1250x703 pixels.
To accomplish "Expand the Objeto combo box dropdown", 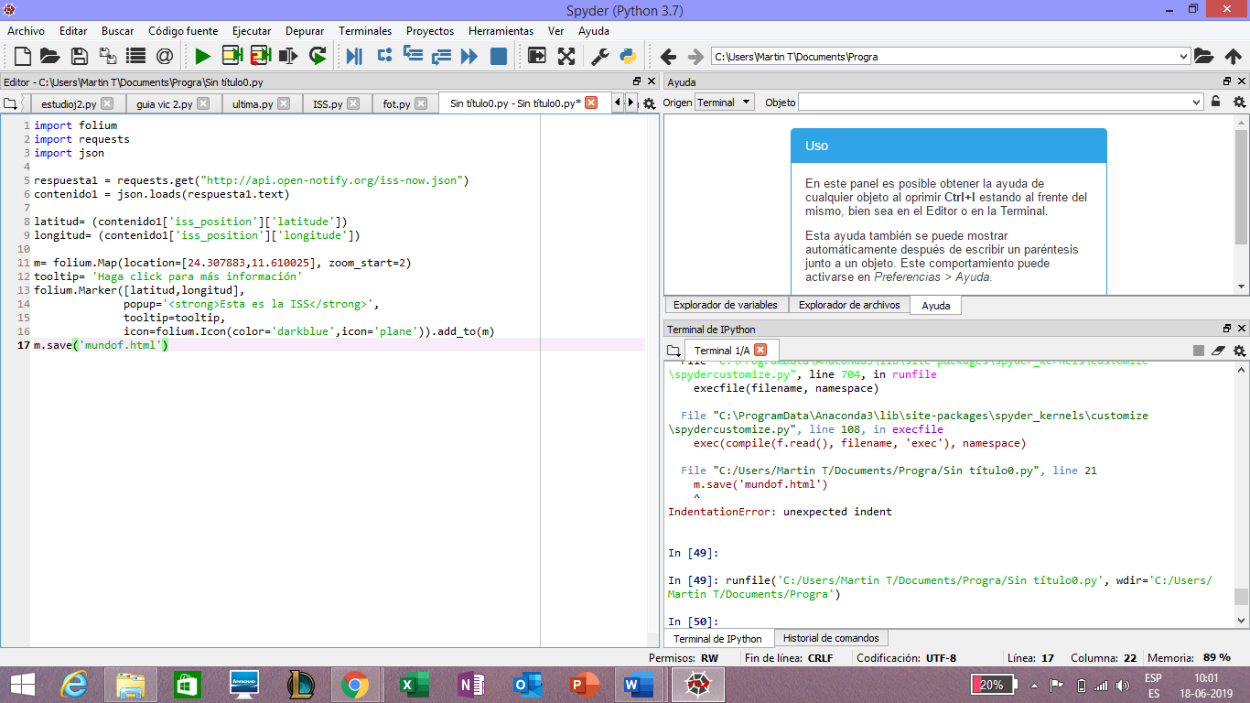I will (1195, 103).
